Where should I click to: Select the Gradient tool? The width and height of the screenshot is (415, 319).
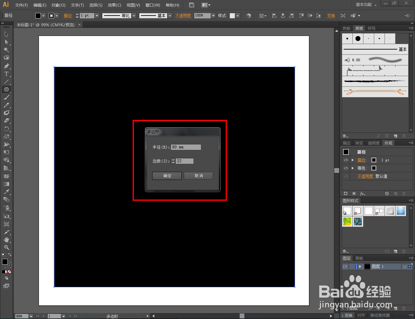[6, 184]
